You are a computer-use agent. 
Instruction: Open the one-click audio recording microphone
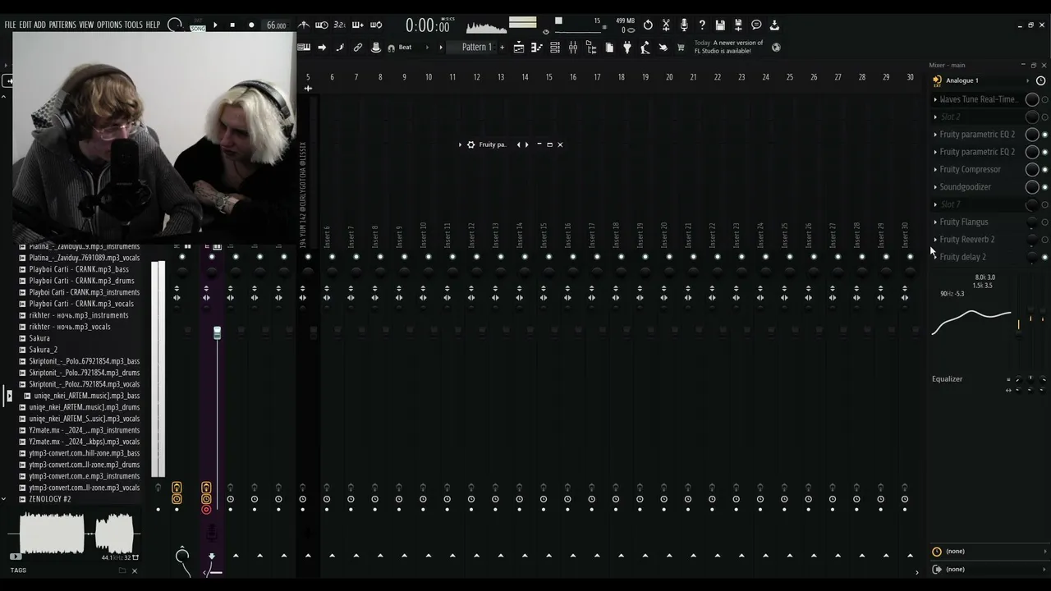[x=684, y=25]
